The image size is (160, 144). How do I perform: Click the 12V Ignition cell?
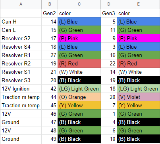click(21, 89)
